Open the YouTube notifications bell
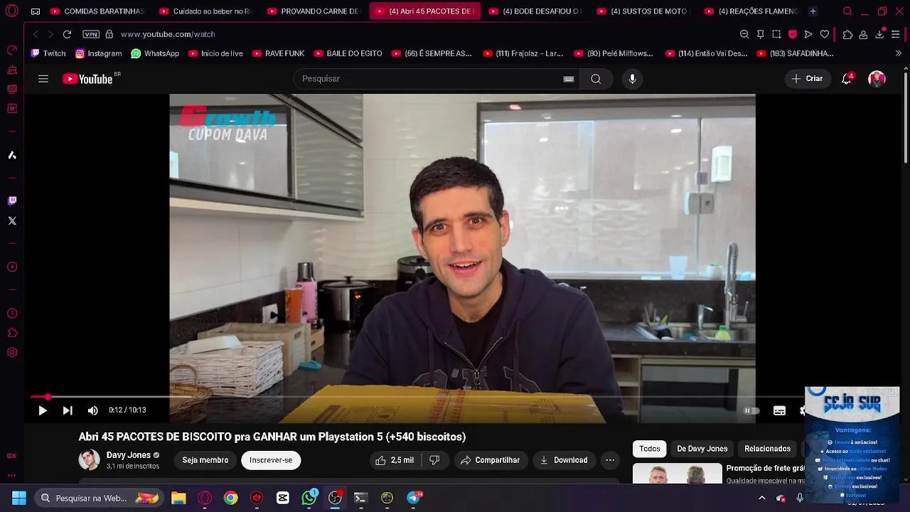Image resolution: width=910 pixels, height=512 pixels. [x=846, y=79]
